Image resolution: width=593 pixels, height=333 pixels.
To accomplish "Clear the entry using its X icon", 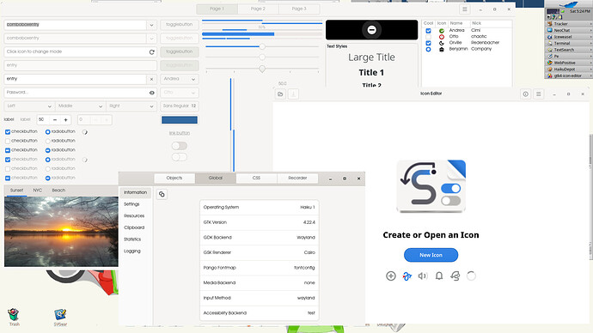I will pos(151,79).
